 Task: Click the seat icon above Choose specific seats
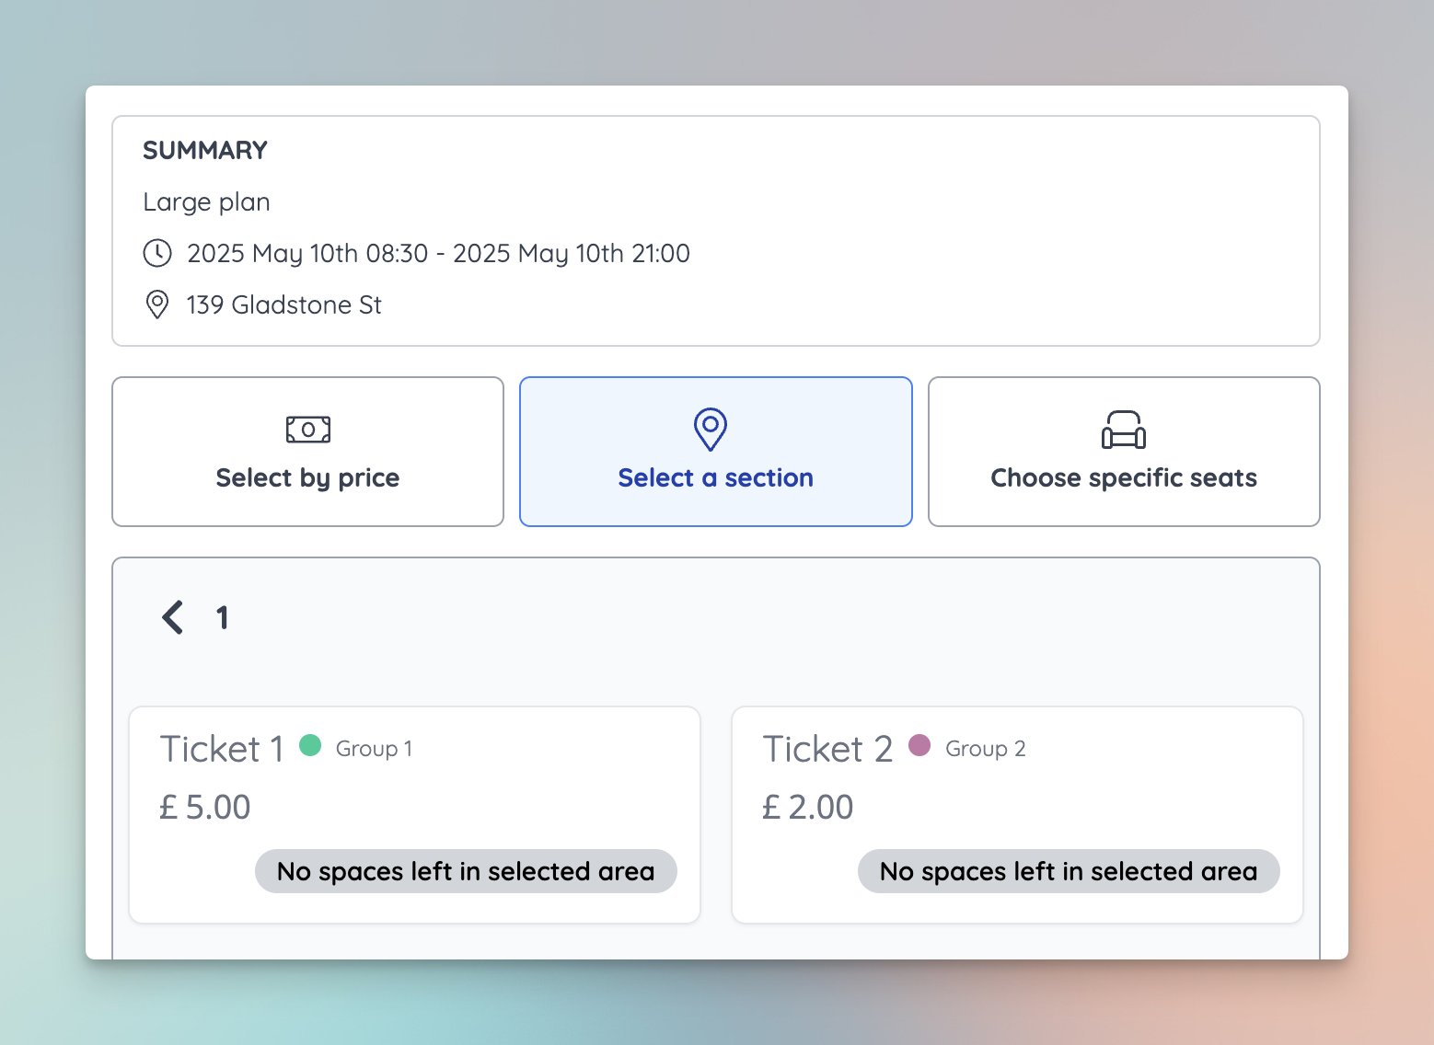1123,429
